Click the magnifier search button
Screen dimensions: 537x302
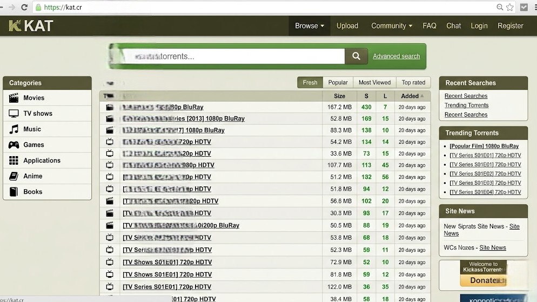tap(356, 56)
